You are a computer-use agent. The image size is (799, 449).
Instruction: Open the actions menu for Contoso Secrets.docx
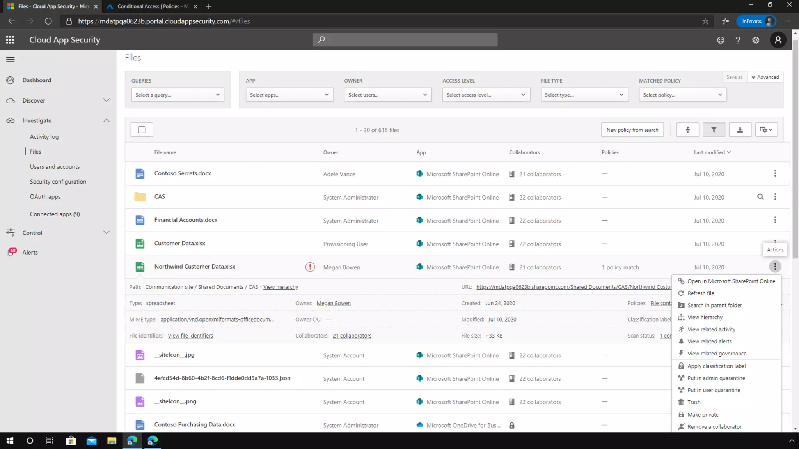point(775,173)
